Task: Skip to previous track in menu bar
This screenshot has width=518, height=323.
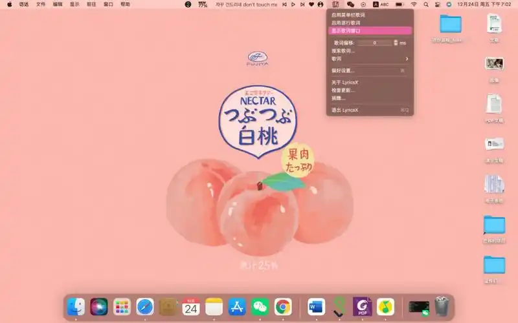Action: (284, 5)
